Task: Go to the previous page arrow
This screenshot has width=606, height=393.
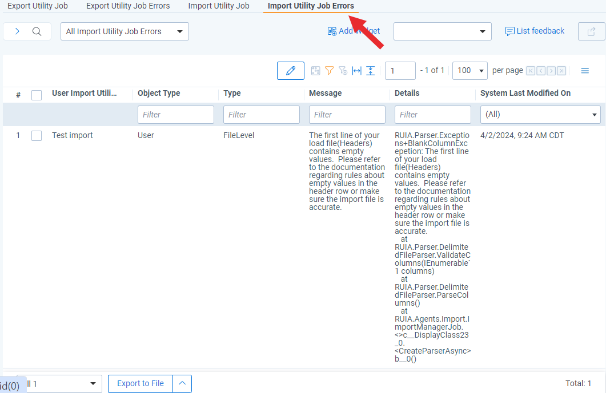Action: pos(541,71)
